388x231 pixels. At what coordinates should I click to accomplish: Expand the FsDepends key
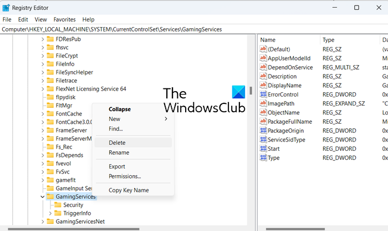coord(43,155)
